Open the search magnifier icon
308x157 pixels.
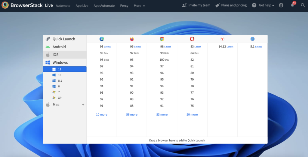point(303,5)
